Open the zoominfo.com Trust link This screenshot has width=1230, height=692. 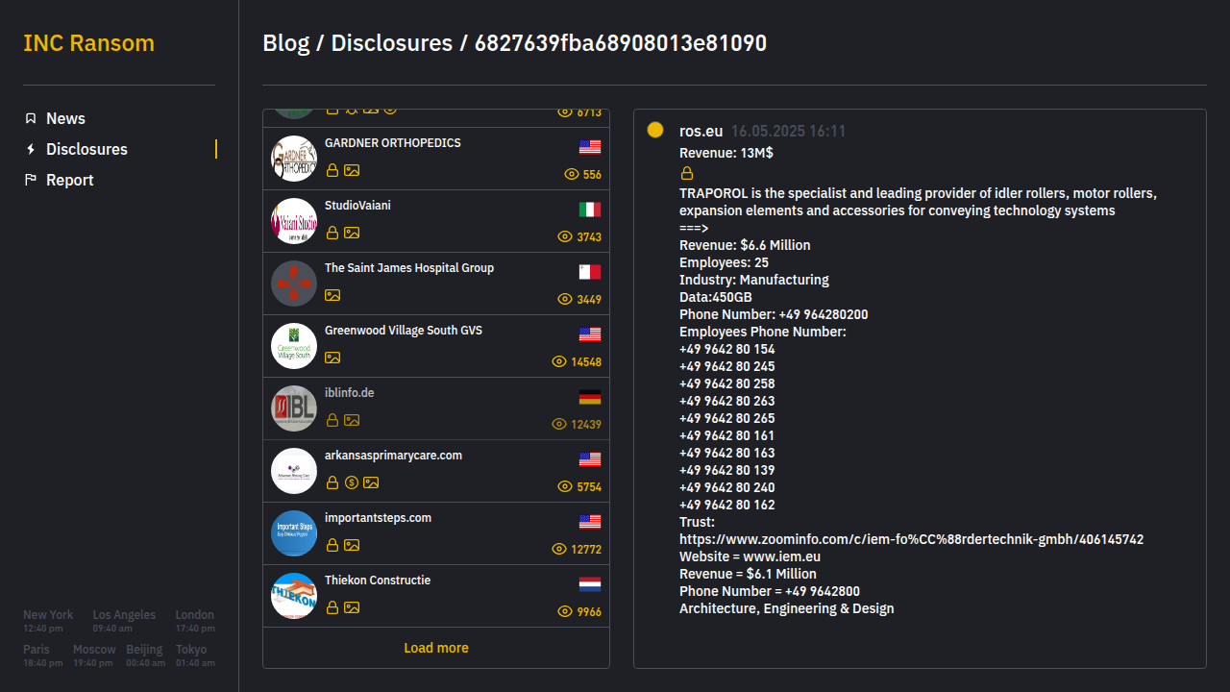pyautogui.click(x=911, y=539)
